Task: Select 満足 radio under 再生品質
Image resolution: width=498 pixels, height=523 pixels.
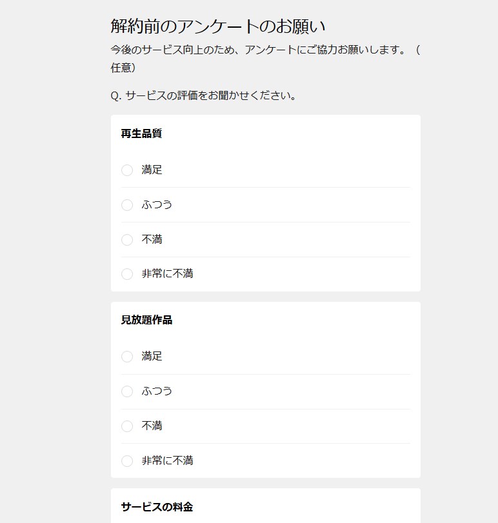Action: click(x=127, y=170)
